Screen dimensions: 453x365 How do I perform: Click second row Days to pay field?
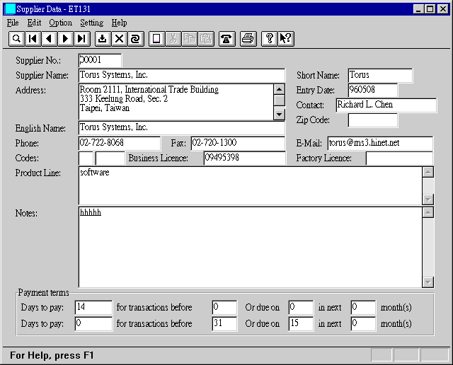click(x=93, y=323)
